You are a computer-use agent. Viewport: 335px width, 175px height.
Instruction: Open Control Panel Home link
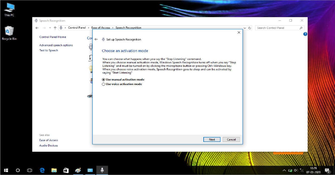tap(53, 37)
